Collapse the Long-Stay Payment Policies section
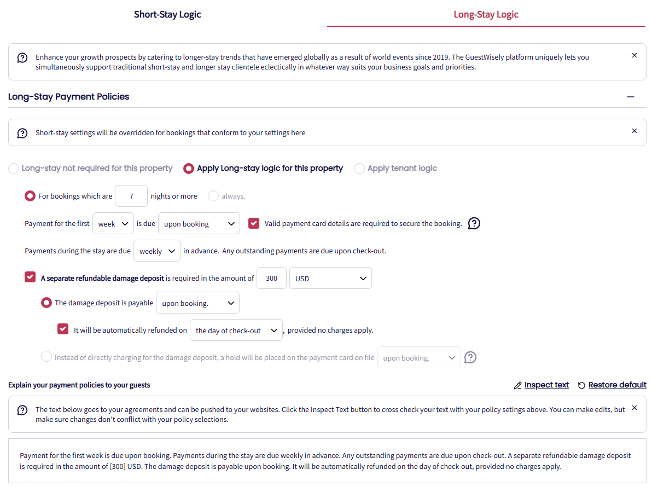652x487 pixels. (x=631, y=97)
